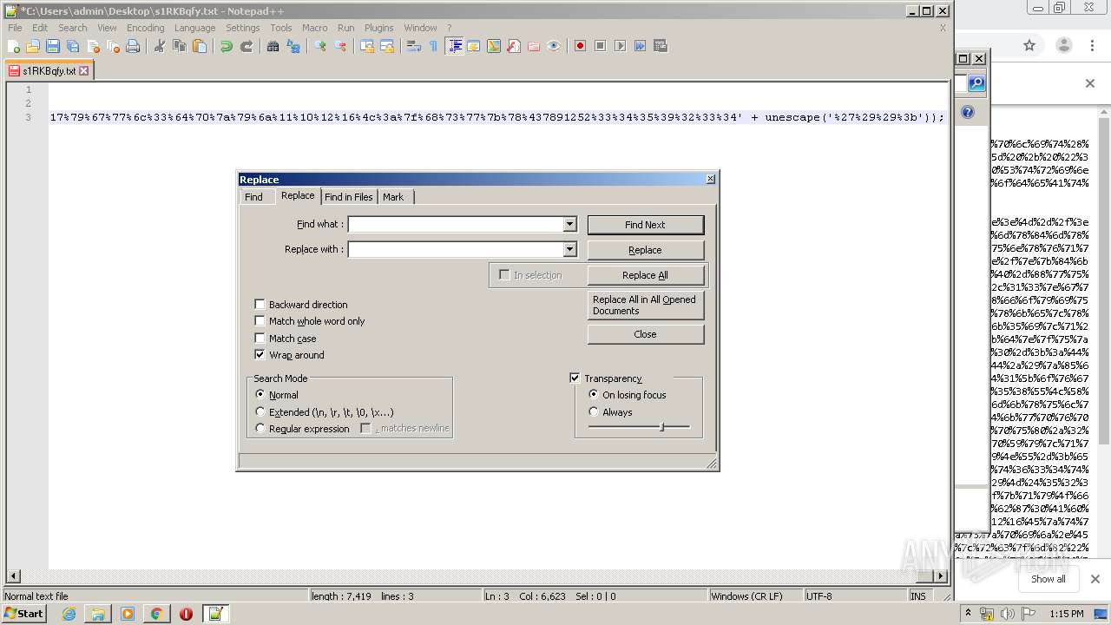Stop macro recording with square icon
The image size is (1111, 625).
click(600, 46)
